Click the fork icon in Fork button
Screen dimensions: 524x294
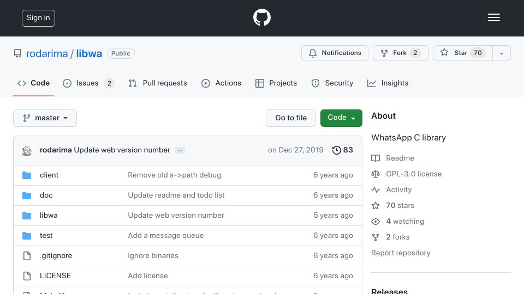tap(384, 53)
